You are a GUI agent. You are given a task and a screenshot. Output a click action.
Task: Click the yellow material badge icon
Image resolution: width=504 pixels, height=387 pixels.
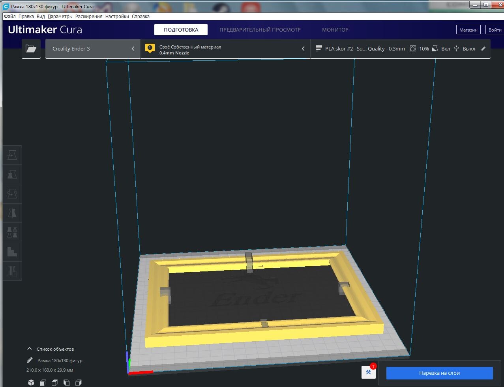tap(150, 49)
